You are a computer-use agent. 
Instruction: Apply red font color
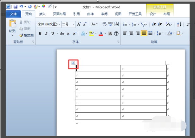click(x=101, y=33)
